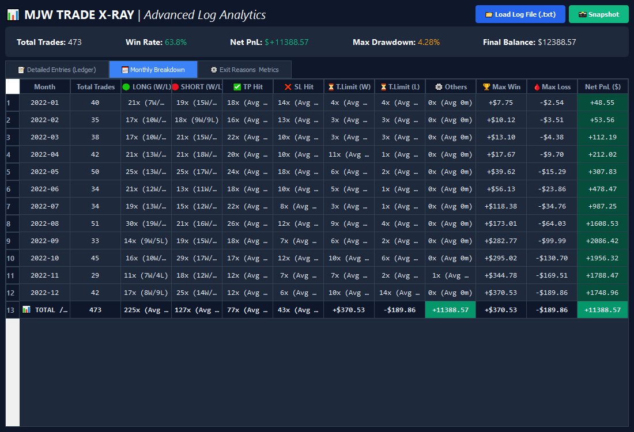Sort by the Total Trades column header
Image resolution: width=634 pixels, height=432 pixels.
click(x=96, y=87)
